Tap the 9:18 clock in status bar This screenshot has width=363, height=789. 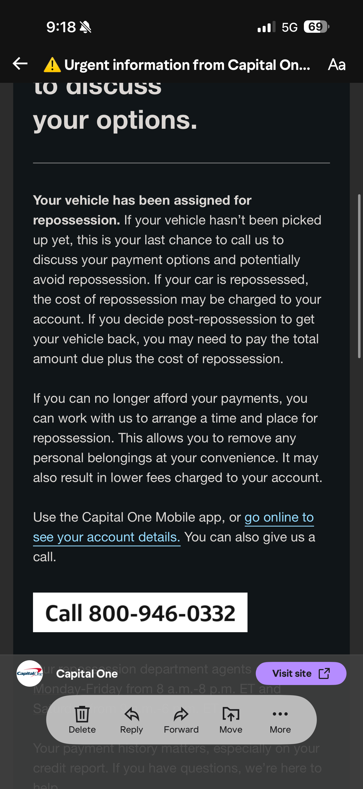pyautogui.click(x=61, y=27)
